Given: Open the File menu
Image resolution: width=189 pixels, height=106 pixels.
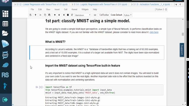Looking at the screenshot, I should tap(32, 9).
